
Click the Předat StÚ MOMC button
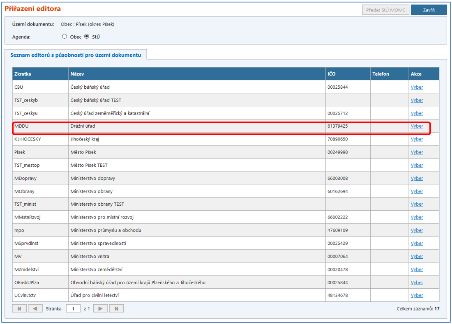(385, 10)
